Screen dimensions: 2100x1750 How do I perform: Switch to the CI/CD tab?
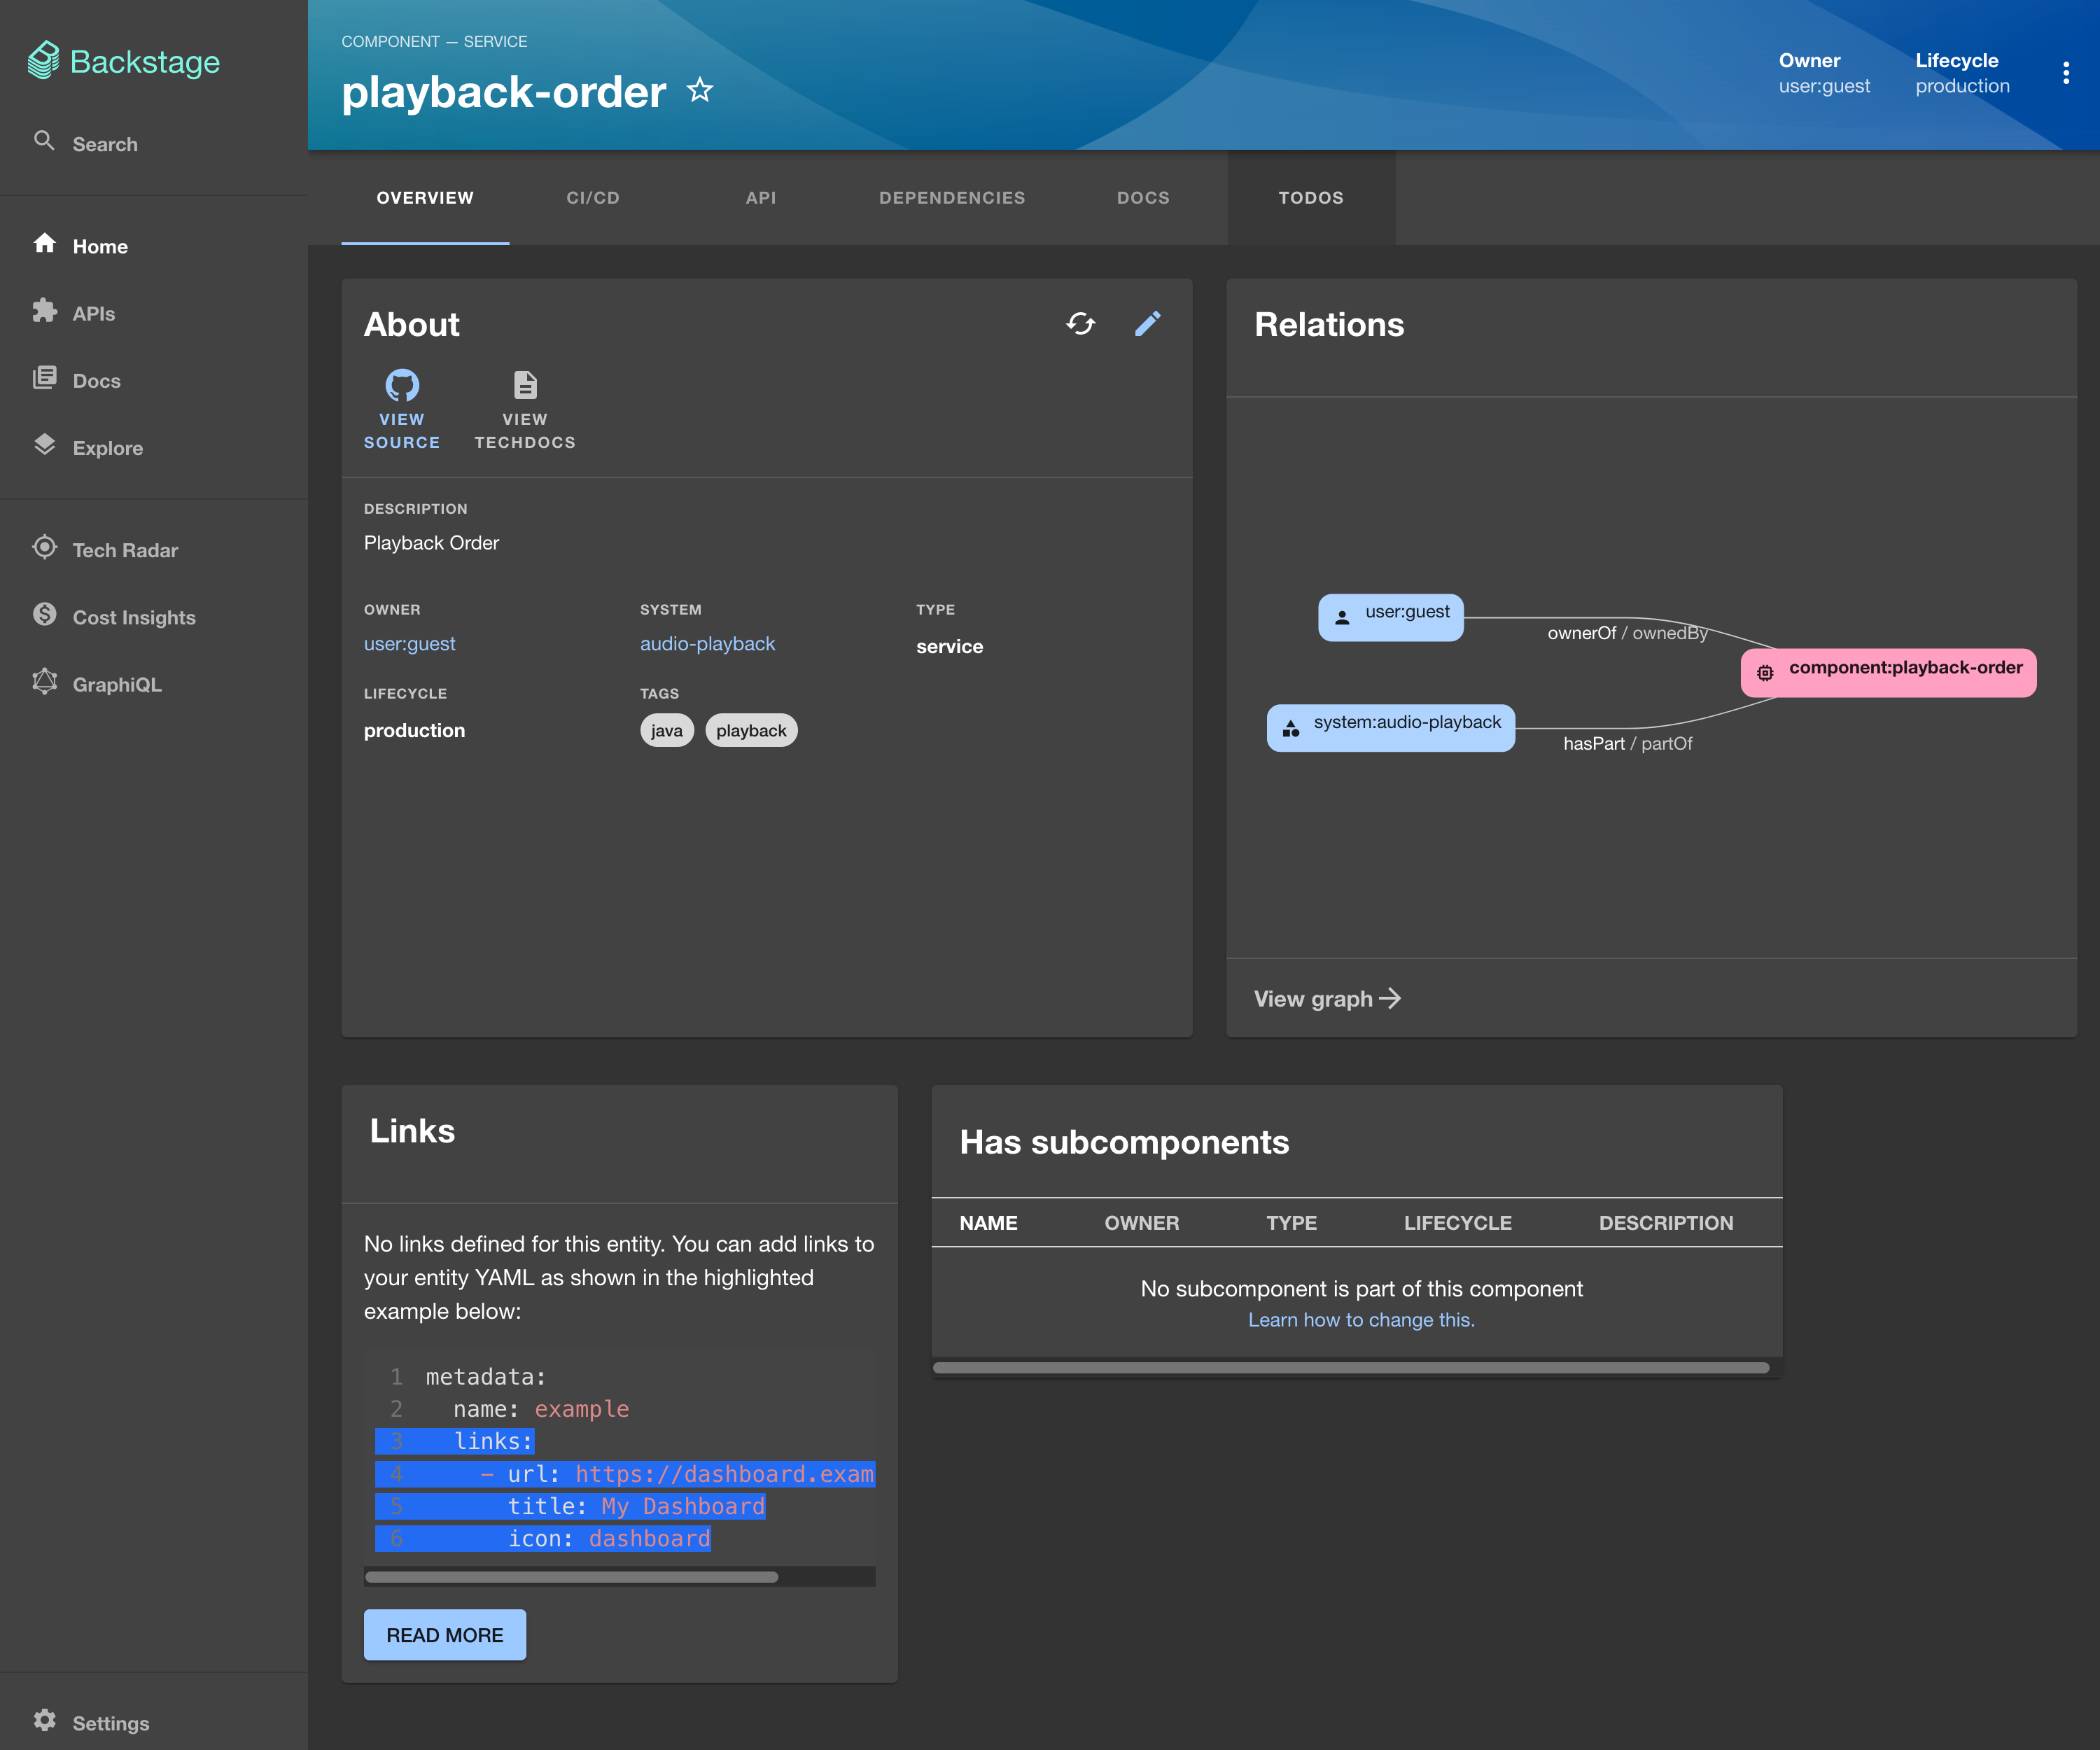[x=593, y=198]
